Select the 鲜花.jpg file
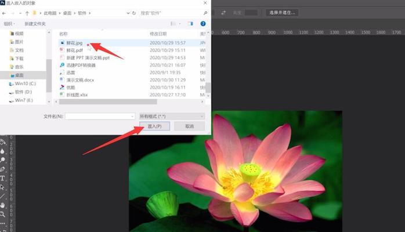This screenshot has width=405, height=232. tap(74, 43)
